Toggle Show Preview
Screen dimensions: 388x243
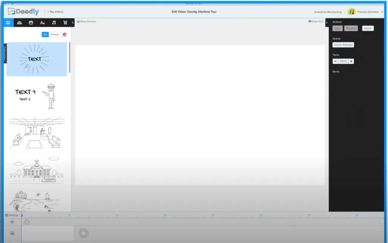click(x=86, y=21)
